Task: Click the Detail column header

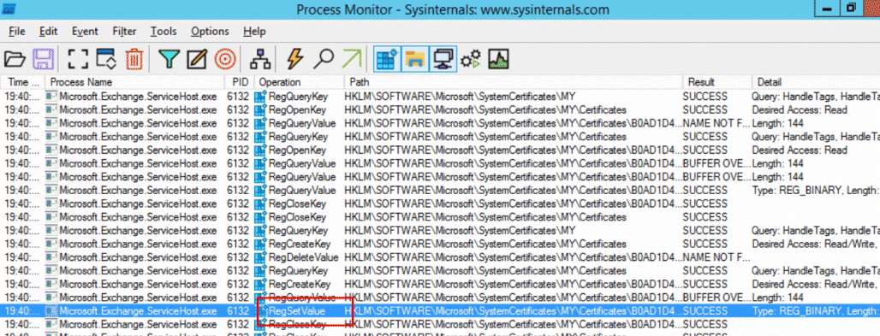Action: [816, 82]
